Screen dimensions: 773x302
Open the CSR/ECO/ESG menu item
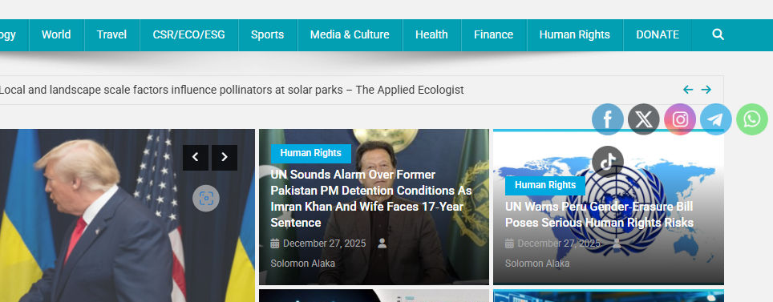click(x=188, y=35)
